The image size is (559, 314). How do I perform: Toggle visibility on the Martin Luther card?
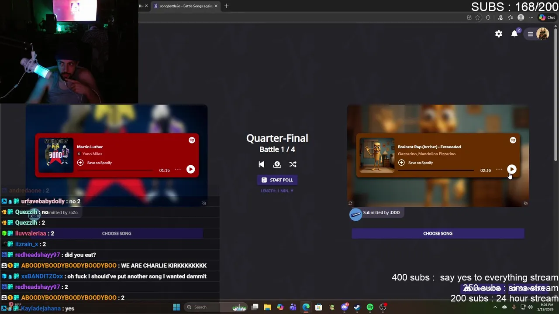[x=204, y=203]
